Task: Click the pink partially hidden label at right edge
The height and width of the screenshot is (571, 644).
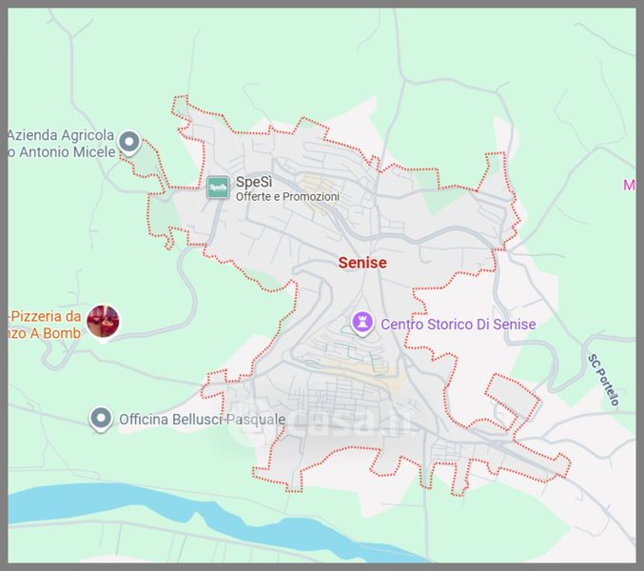Action: click(629, 185)
